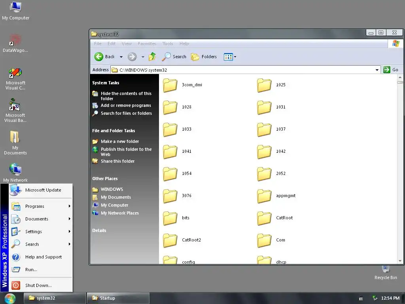405x304 pixels.
Task: Click Shut Down... in Start menu
Action: (41, 285)
